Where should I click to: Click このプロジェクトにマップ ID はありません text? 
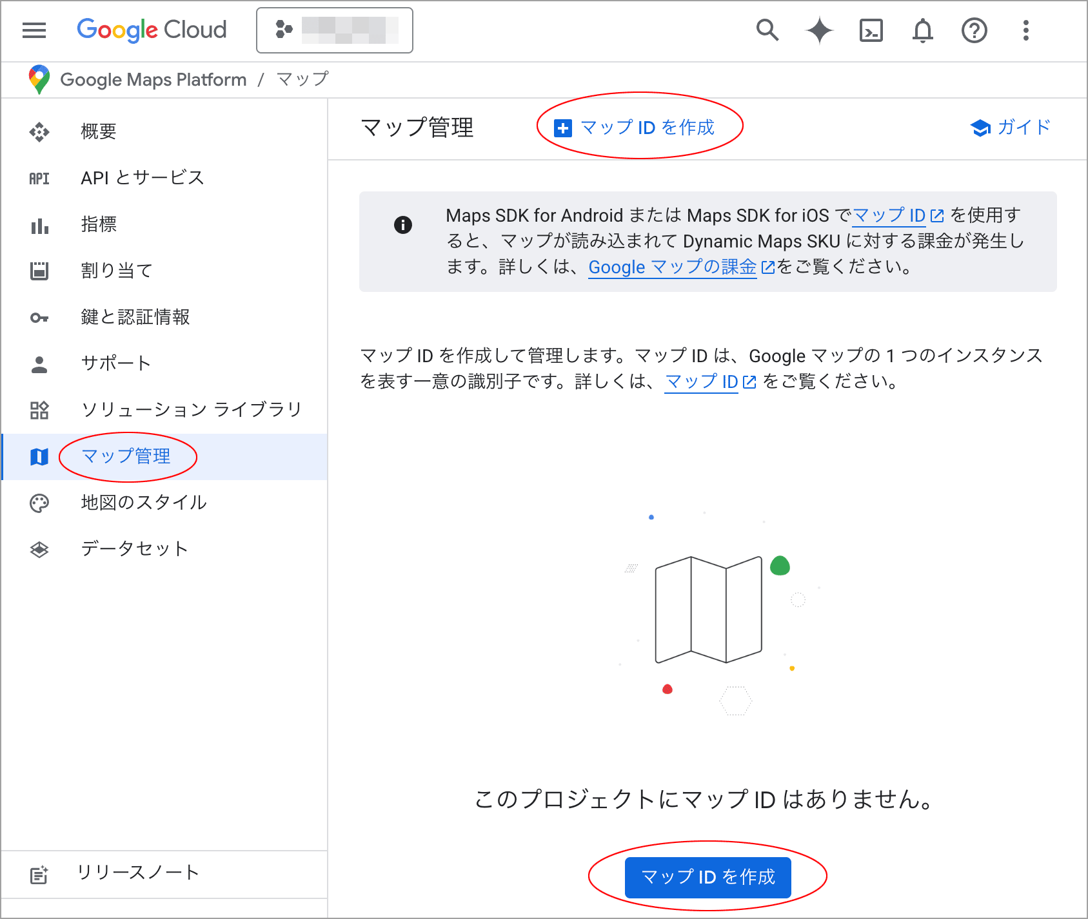click(704, 800)
